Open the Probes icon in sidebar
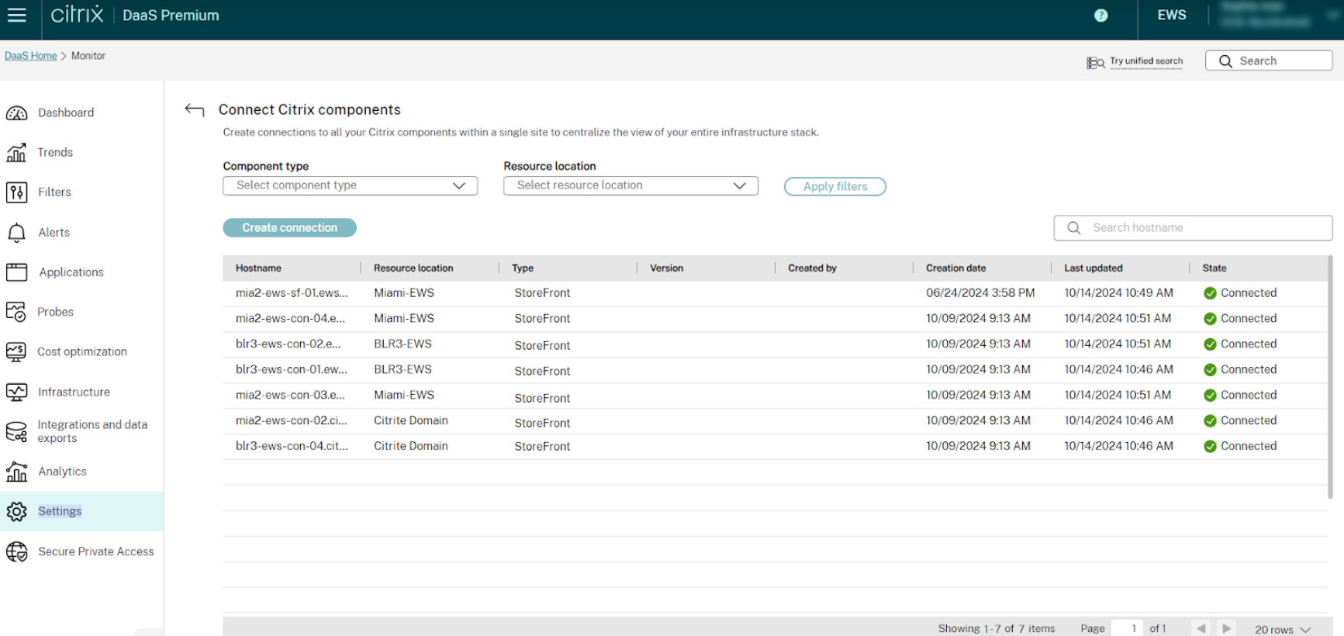 click(x=17, y=312)
